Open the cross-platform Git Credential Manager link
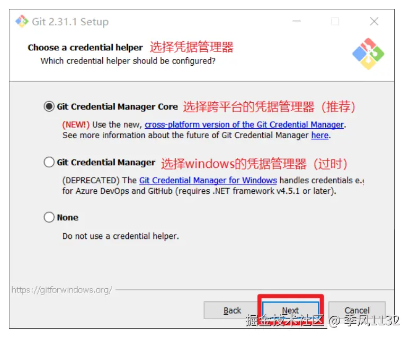 pyautogui.click(x=244, y=125)
